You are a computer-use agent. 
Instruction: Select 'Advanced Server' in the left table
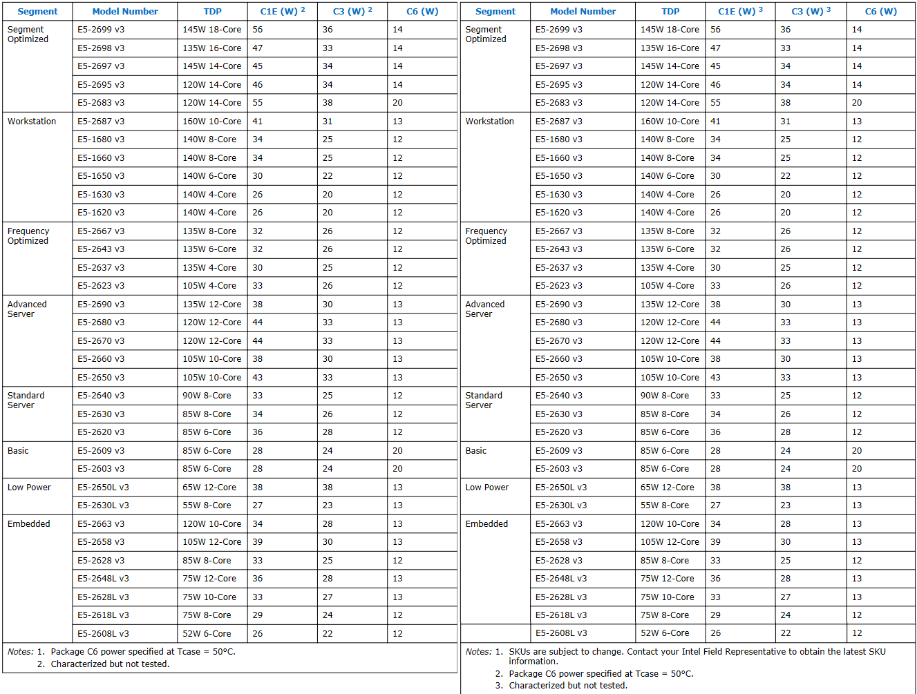tap(27, 309)
